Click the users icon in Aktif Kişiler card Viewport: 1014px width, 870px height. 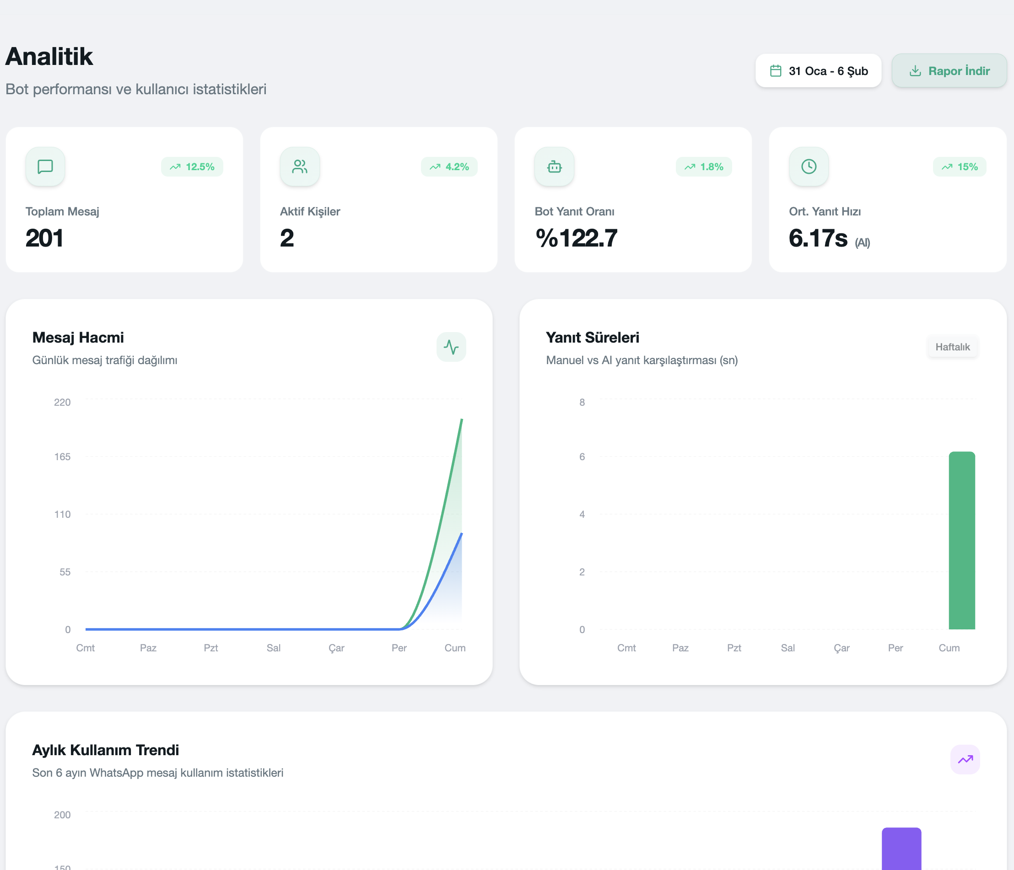[x=300, y=166]
